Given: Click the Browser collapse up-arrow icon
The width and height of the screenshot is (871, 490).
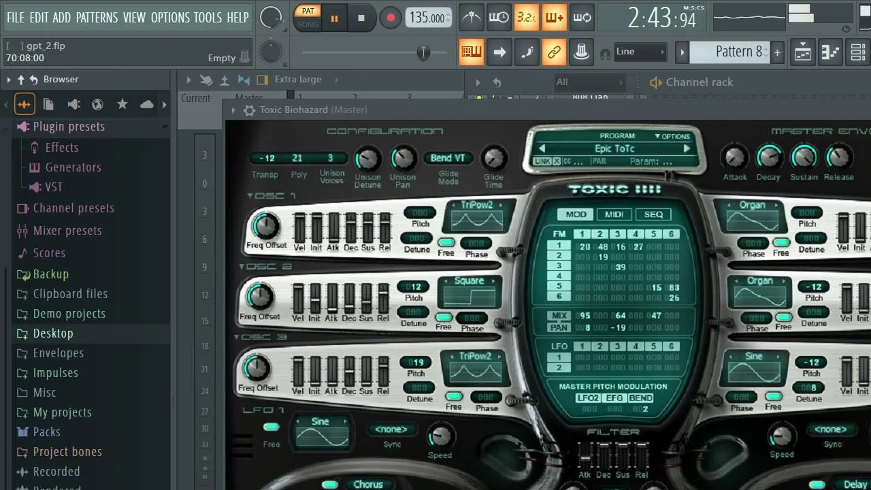Looking at the screenshot, I should pyautogui.click(x=21, y=80).
